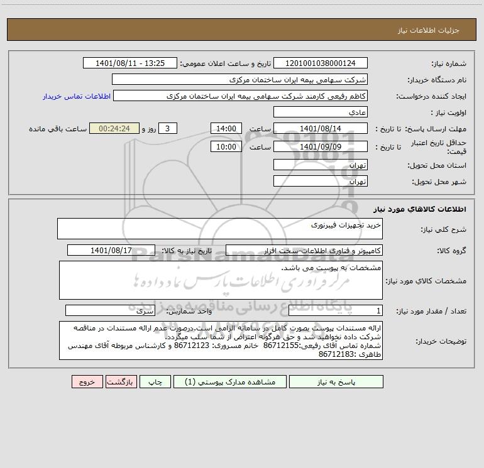Click label مشخصات کالای مورد نیاز:
Screen dimensions: 484x468
pyautogui.click(x=426, y=281)
